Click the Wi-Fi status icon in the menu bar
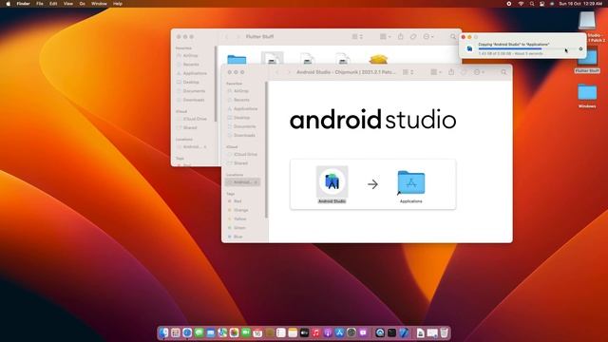 [521, 4]
